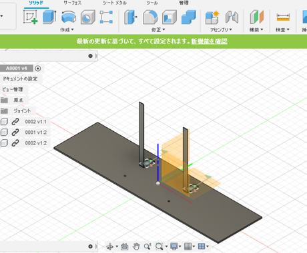Select the Shell tool

[x=170, y=17]
